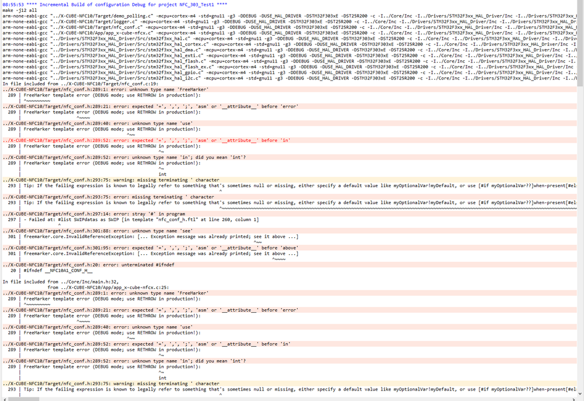Click the gcc line compiling demo_polling.c

point(290,16)
